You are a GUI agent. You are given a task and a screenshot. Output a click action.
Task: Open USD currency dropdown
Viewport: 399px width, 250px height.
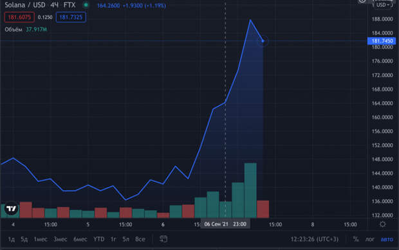(x=382, y=5)
